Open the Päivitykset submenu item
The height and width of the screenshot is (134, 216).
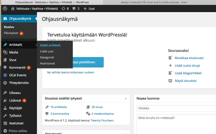click(x=11, y=33)
